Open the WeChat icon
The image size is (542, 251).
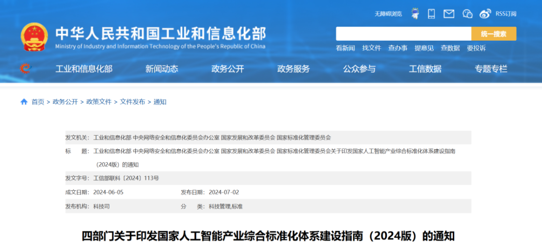467,14
